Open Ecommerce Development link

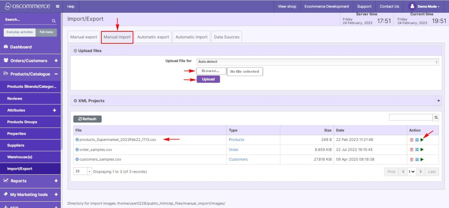click(x=327, y=6)
